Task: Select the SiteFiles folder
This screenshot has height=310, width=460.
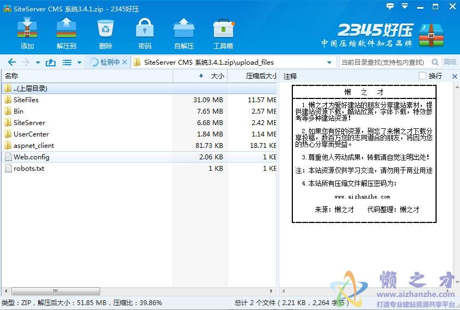Action: pyautogui.click(x=139, y=100)
